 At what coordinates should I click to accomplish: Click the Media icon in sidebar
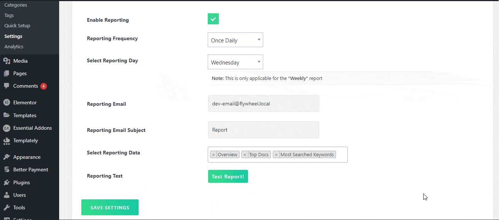click(7, 61)
